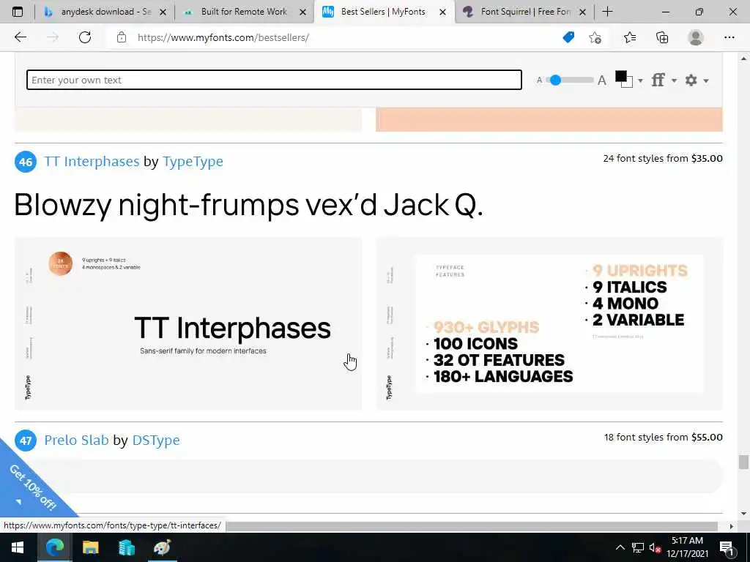
Task: Close the anydesk download tab
Action: pos(163,12)
